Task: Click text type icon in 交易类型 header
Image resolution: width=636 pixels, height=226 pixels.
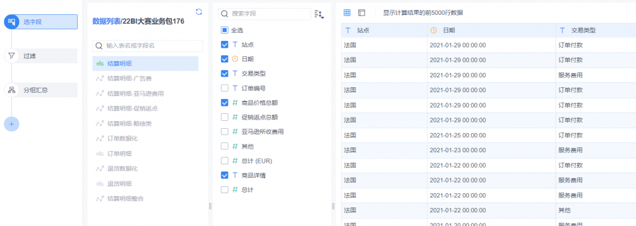Action: point(562,30)
